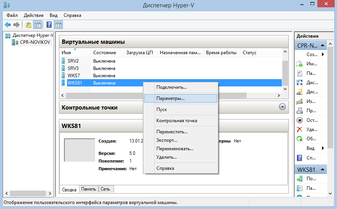
Task: Choose Параметры... from the context menu
Action: (170, 98)
